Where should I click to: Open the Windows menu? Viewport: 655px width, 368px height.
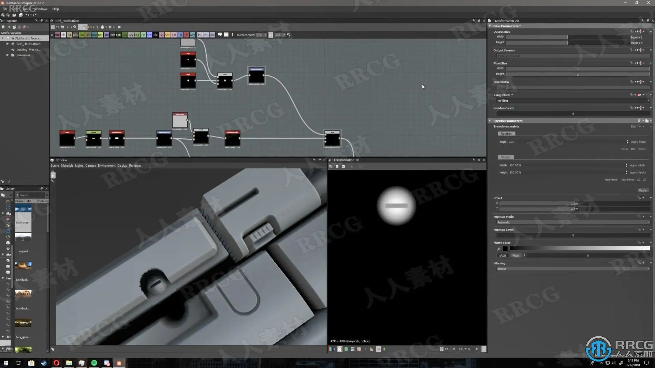click(x=41, y=9)
